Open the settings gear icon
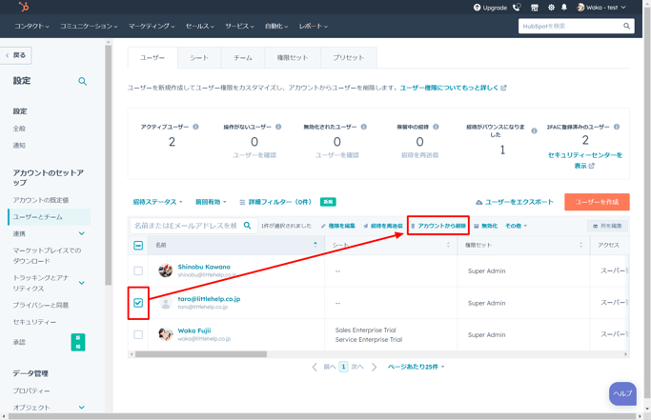The height and width of the screenshot is (420, 651). 550,8
